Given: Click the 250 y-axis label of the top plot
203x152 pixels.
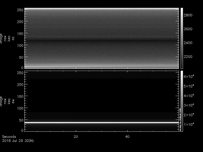Looking at the screenshot, I should (20, 10).
